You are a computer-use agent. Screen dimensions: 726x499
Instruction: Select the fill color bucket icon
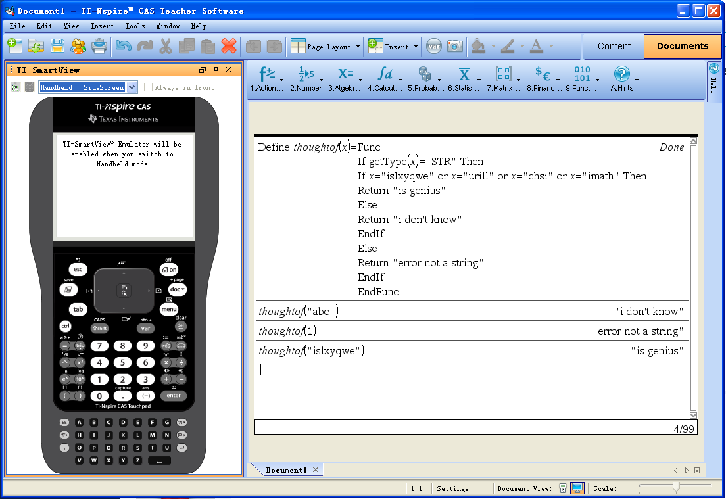pyautogui.click(x=478, y=46)
